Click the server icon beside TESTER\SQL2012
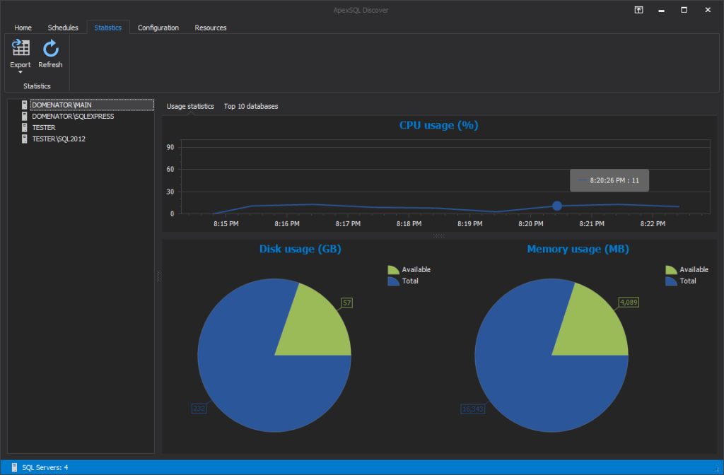 (x=23, y=139)
